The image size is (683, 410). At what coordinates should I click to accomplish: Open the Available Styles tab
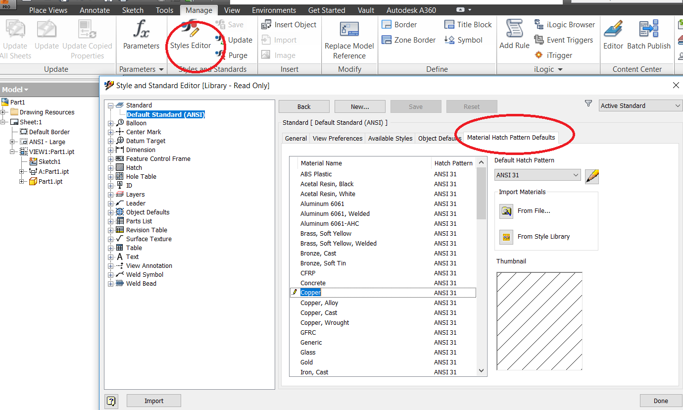tap(390, 139)
